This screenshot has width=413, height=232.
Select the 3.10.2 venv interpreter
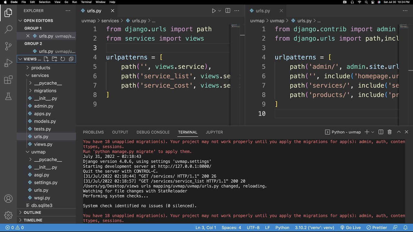pyautogui.click(x=315, y=227)
